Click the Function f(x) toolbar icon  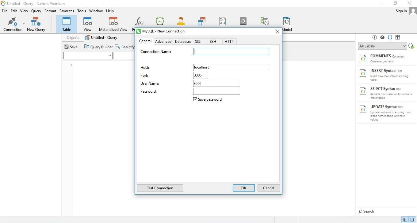tap(139, 21)
